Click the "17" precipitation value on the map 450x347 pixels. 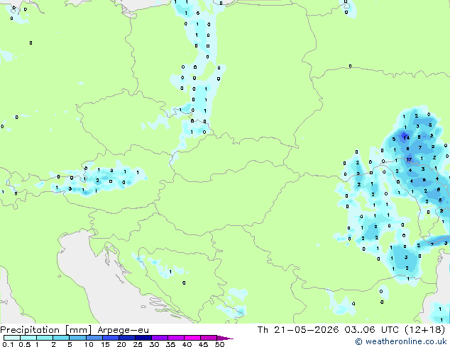click(409, 159)
